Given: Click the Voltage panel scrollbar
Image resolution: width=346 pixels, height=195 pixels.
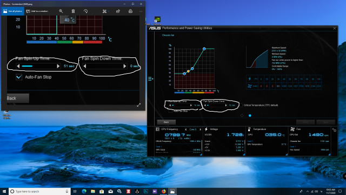Looking at the screenshot, I should tap(244, 146).
